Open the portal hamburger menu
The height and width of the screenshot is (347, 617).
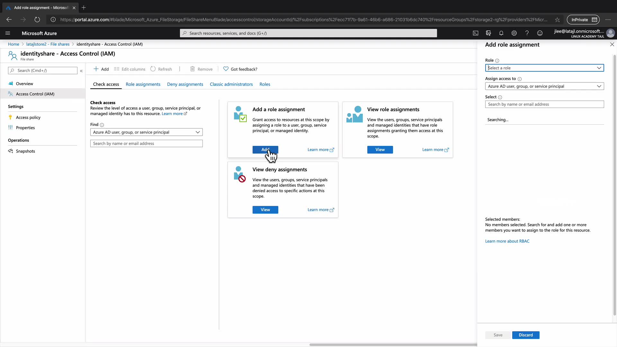click(x=8, y=33)
